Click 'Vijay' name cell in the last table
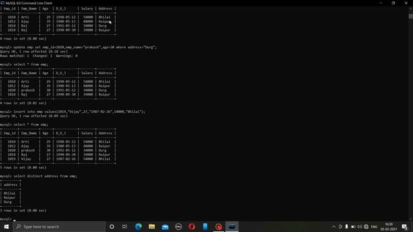This screenshot has height=232, width=413. coord(26,159)
